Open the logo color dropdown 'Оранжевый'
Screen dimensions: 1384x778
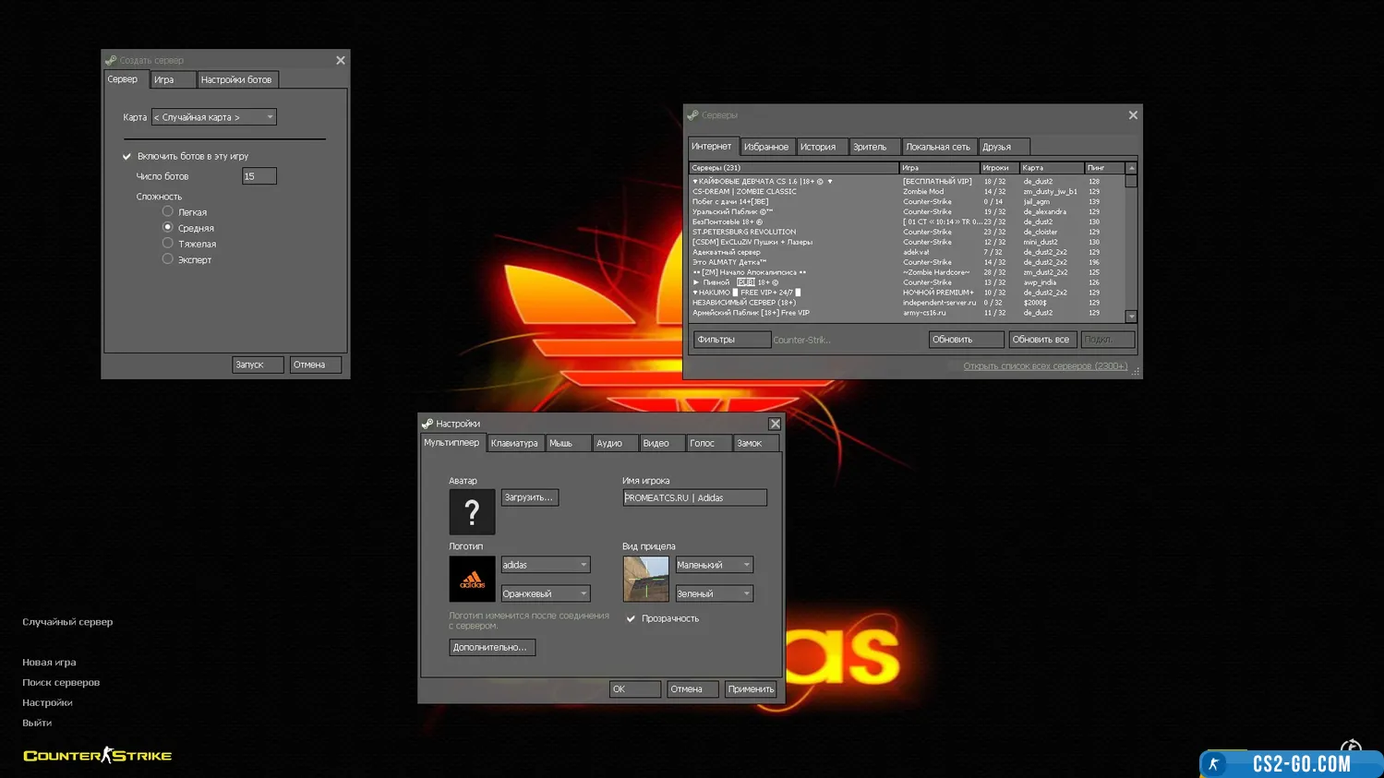545,593
